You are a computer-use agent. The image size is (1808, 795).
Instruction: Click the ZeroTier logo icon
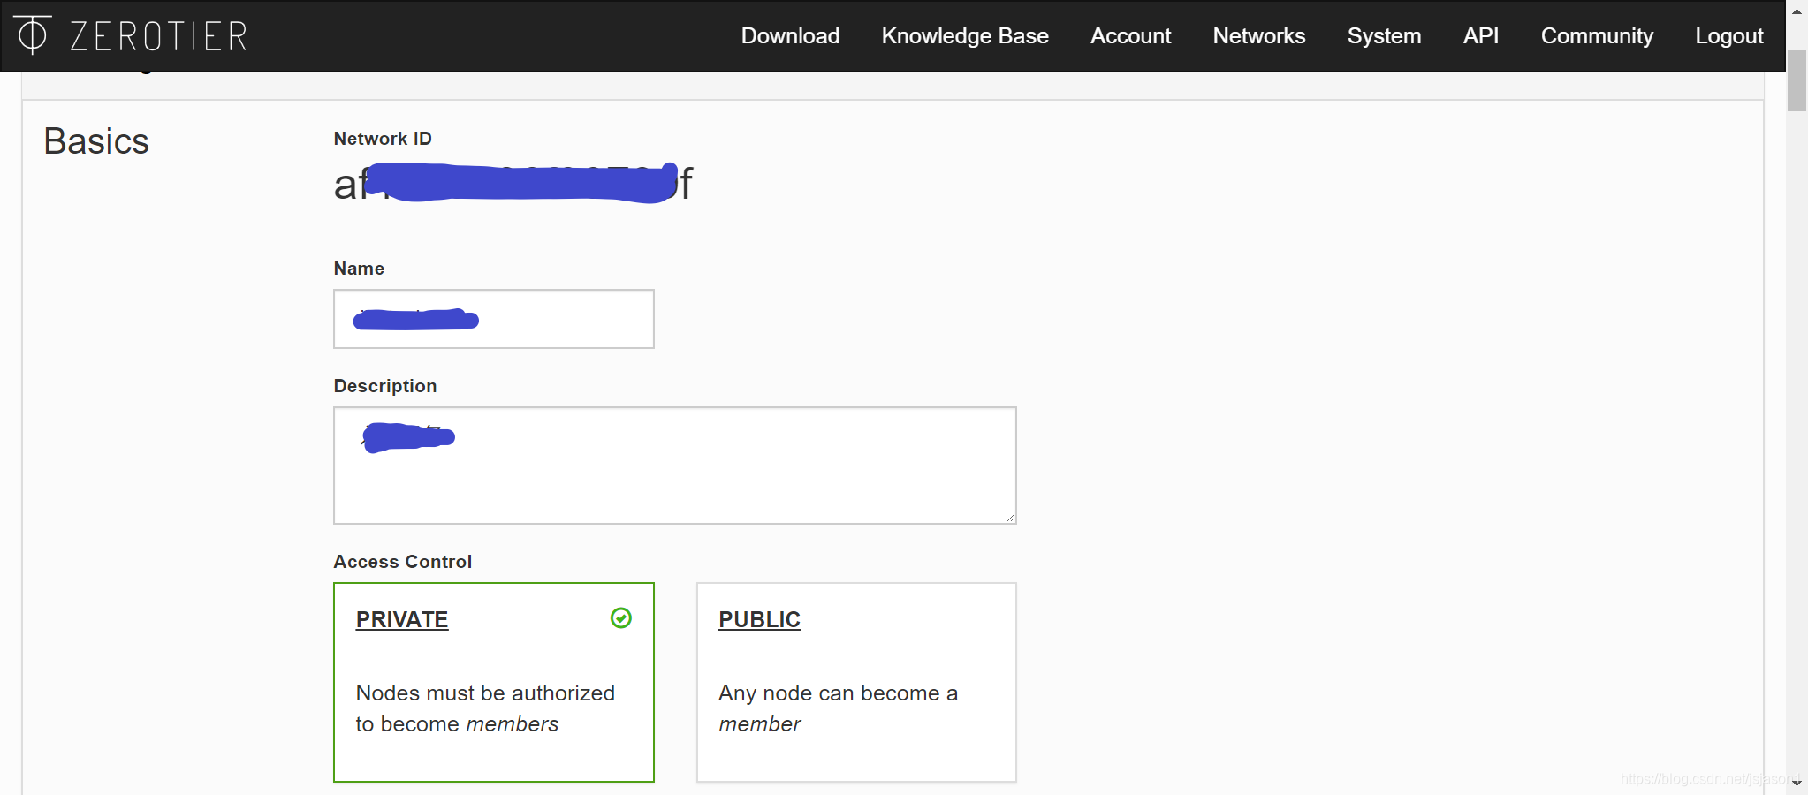(x=33, y=34)
